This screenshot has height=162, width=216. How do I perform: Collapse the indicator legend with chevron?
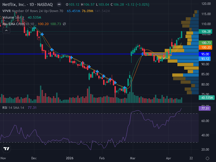[6, 31]
